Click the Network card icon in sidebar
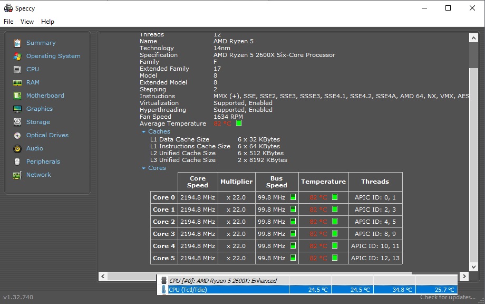The height and width of the screenshot is (304, 485). tap(17, 175)
